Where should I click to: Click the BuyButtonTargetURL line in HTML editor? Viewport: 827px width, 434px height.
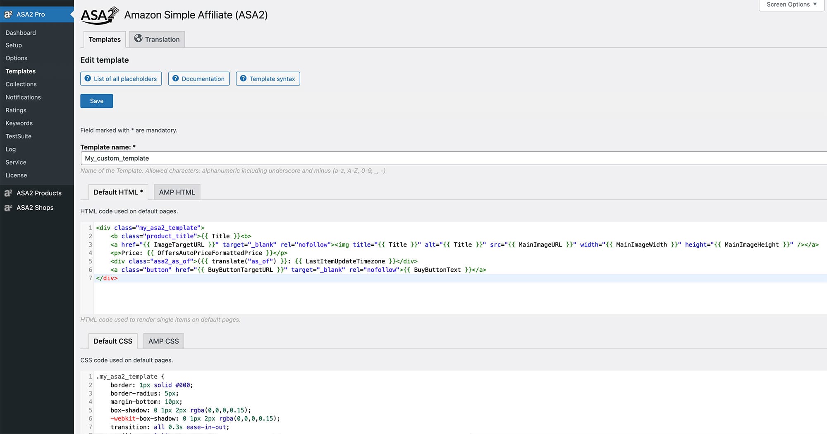[298, 270]
